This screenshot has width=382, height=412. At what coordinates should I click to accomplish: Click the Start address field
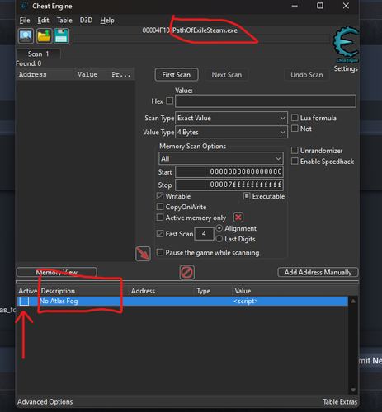coord(229,172)
